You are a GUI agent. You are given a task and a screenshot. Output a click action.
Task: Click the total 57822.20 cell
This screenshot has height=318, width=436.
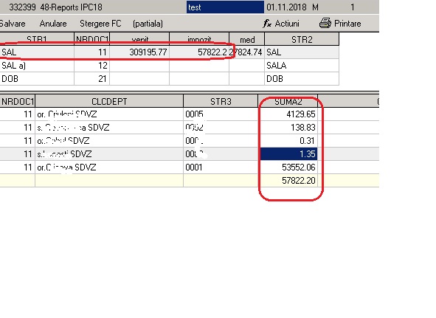click(x=288, y=181)
